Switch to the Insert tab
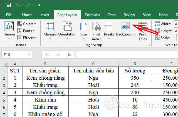The image size is (178, 117). pos(45,15)
